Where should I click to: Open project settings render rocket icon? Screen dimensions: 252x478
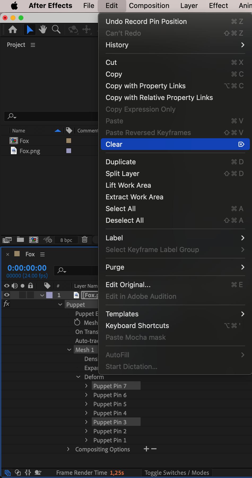tap(48, 240)
